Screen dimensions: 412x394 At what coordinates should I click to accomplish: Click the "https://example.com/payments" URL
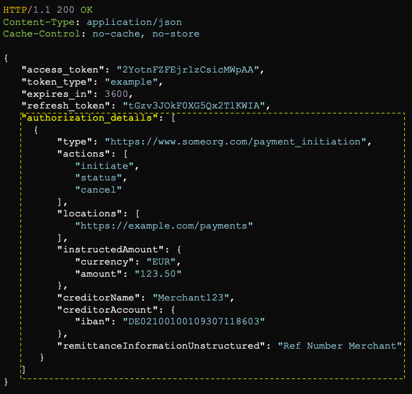point(164,226)
